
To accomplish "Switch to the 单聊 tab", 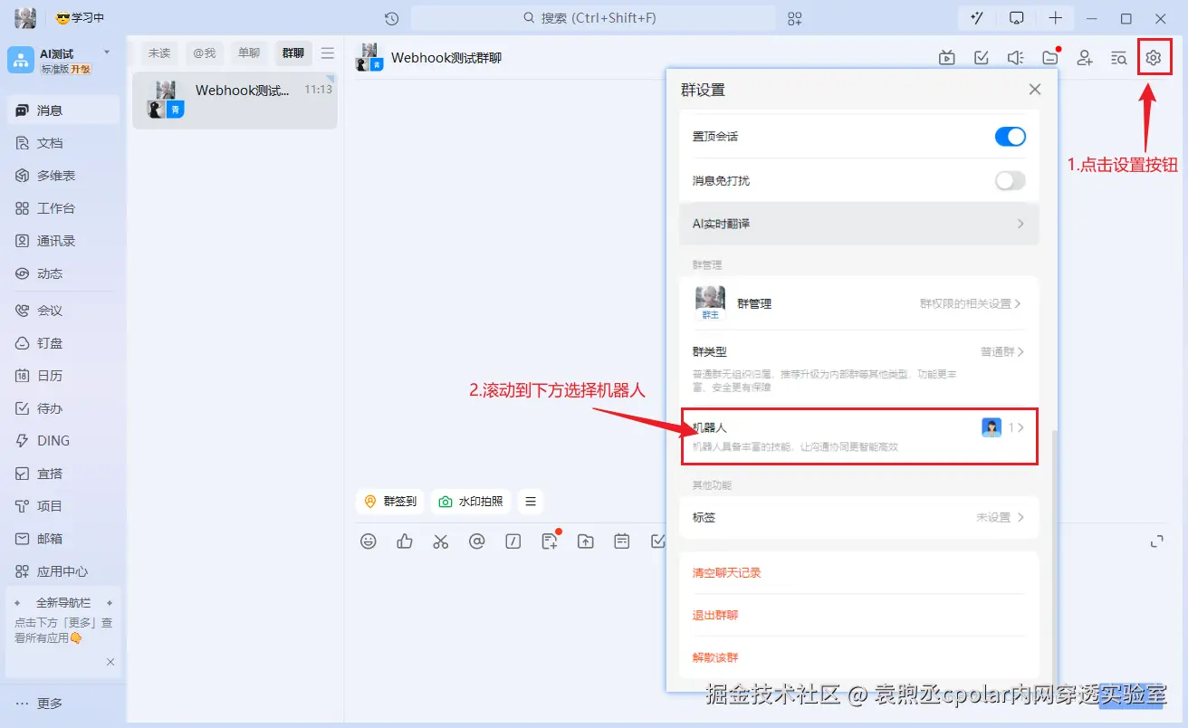I will point(249,53).
